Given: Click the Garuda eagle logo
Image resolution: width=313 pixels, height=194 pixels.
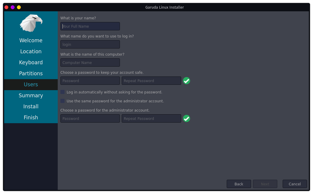Looking at the screenshot, I should tap(31, 23).
